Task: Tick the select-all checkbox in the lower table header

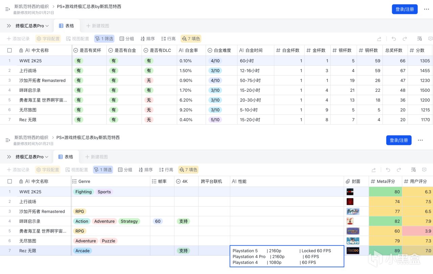Action: pos(9,182)
